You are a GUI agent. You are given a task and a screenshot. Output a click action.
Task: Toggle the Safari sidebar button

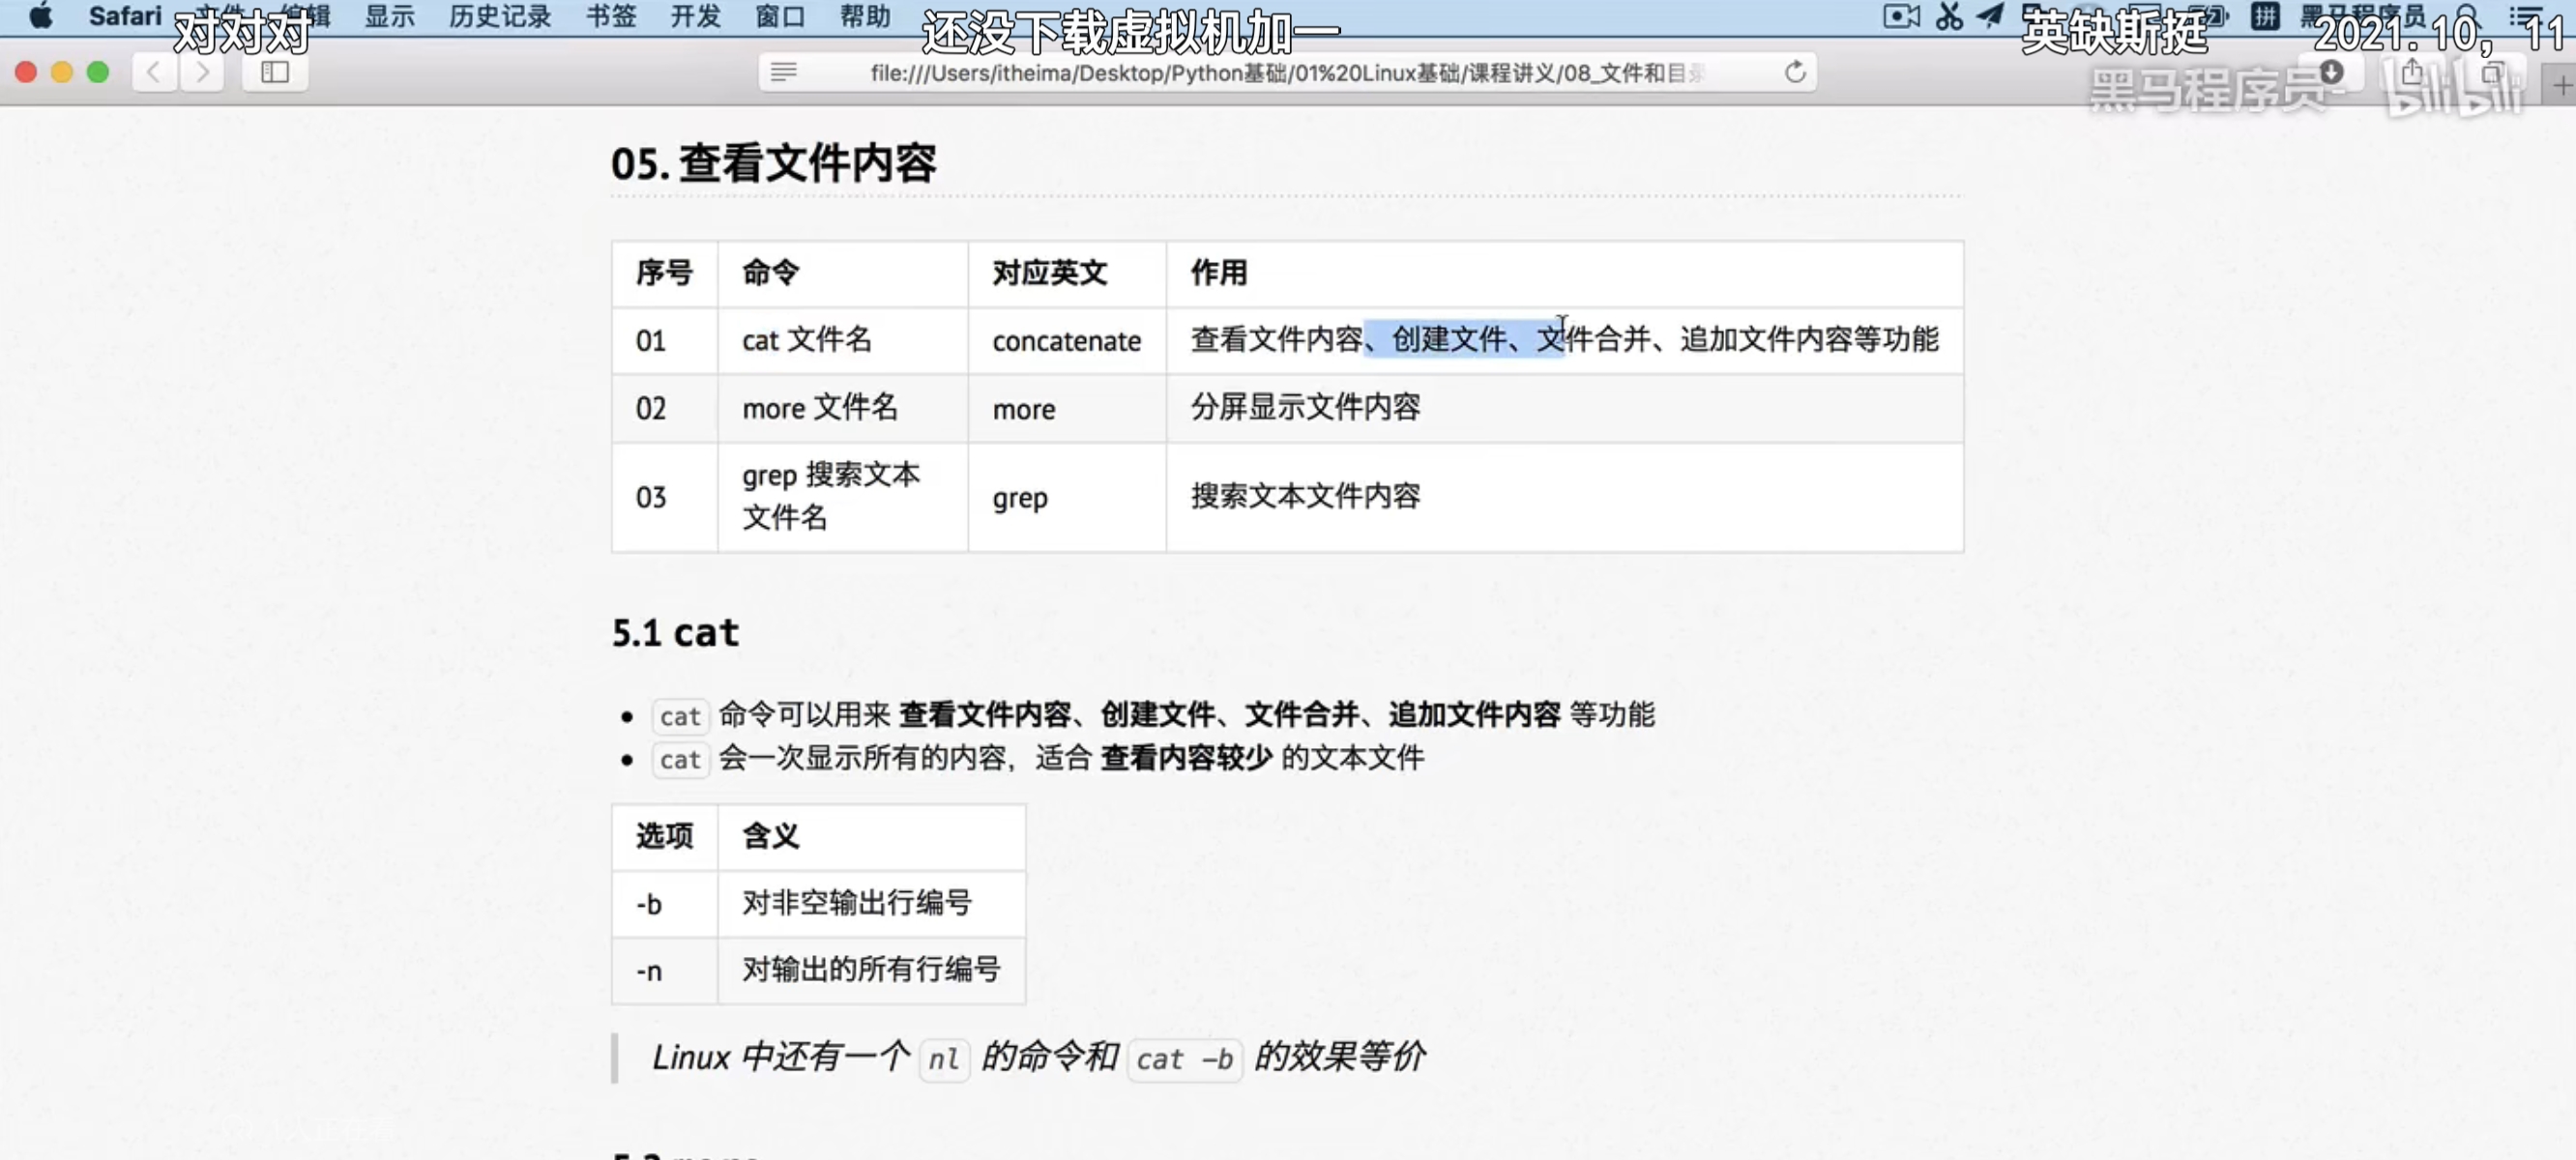274,72
